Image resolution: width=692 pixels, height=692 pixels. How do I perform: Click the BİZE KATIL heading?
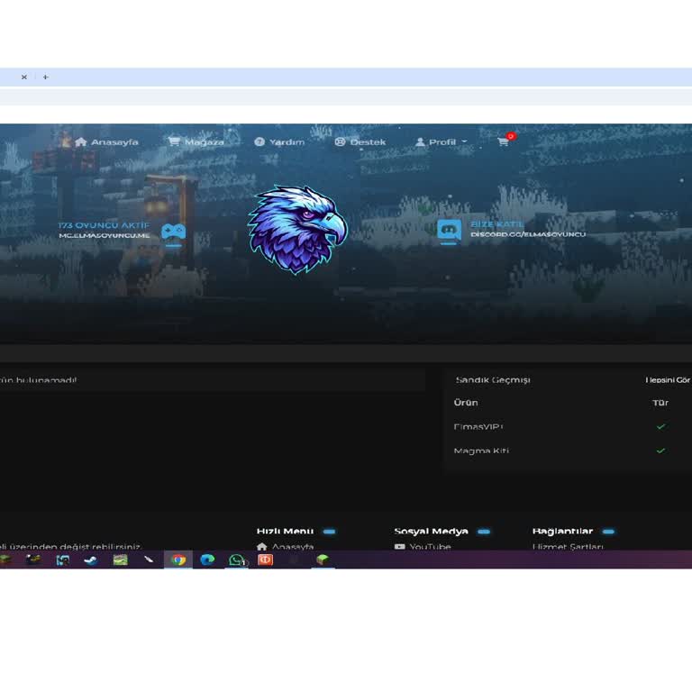pyautogui.click(x=496, y=224)
